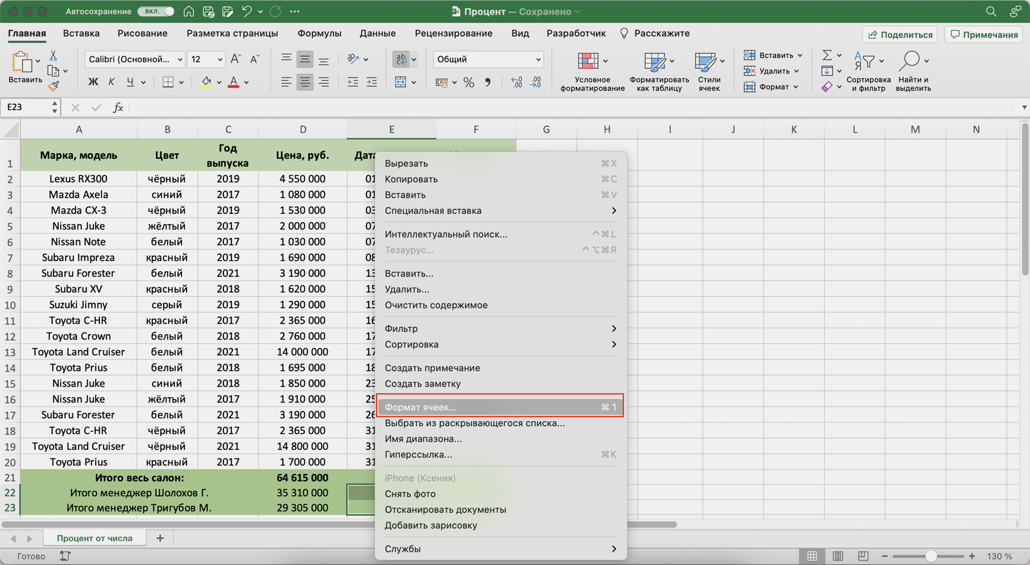Toggle italic formatting button К

111,82
